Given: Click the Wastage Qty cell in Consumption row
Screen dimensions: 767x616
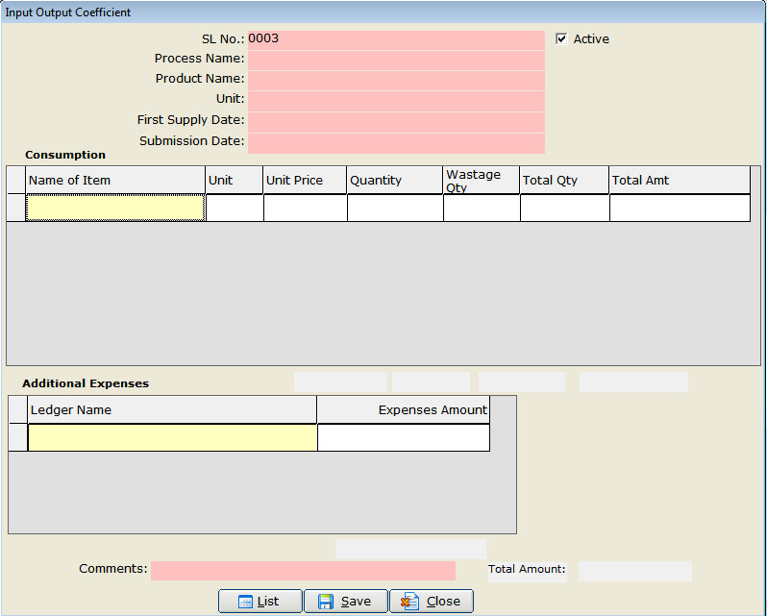Looking at the screenshot, I should pos(482,208).
